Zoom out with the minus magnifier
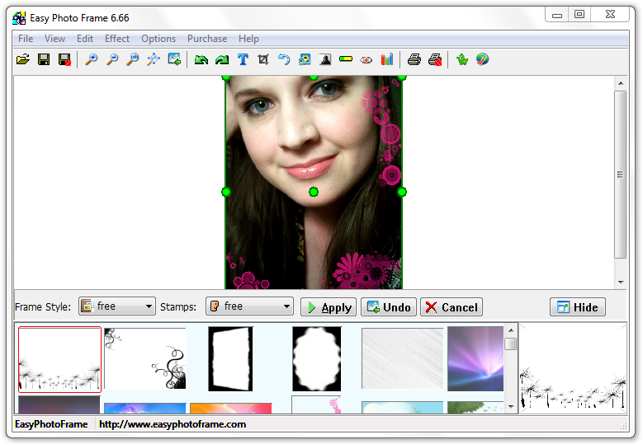Screen dimensions: 643x444 pos(112,60)
